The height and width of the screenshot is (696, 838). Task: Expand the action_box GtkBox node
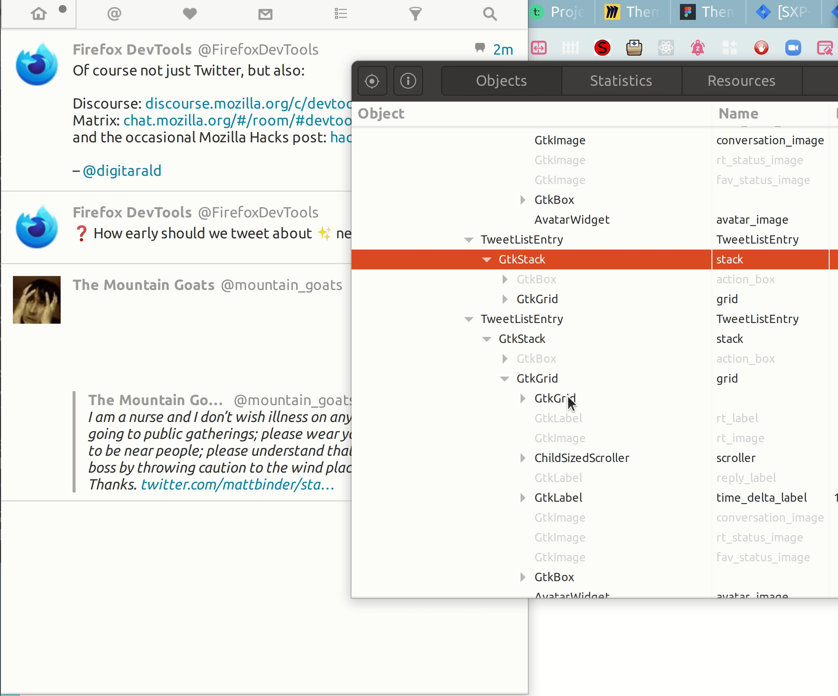(506, 279)
